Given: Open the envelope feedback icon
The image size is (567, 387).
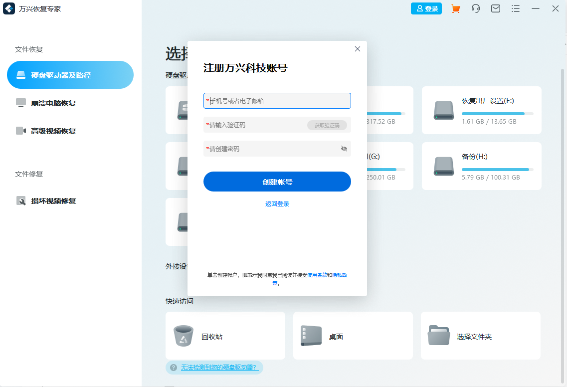Looking at the screenshot, I should pos(495,8).
